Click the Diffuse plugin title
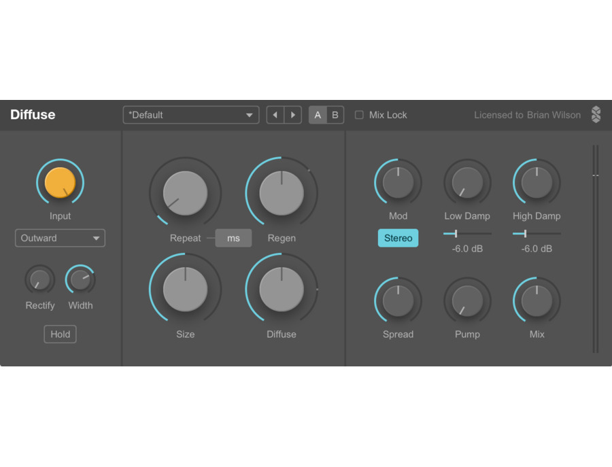 pyautogui.click(x=33, y=115)
